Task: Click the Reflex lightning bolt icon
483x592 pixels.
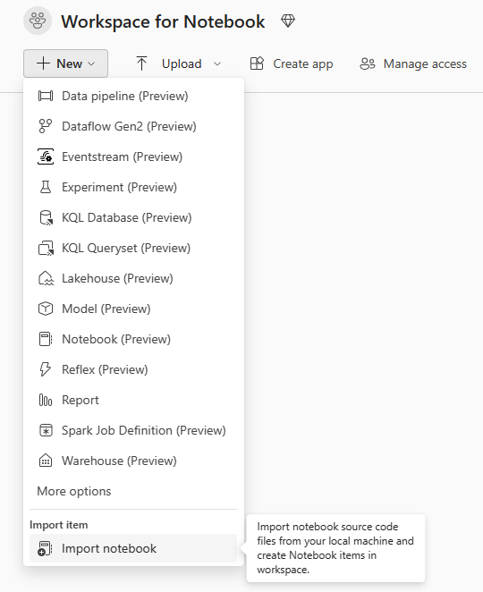Action: 46,369
